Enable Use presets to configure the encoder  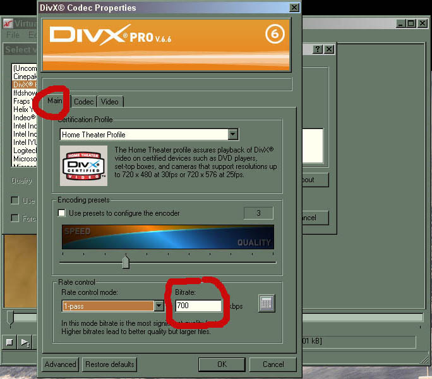pyautogui.click(x=62, y=213)
